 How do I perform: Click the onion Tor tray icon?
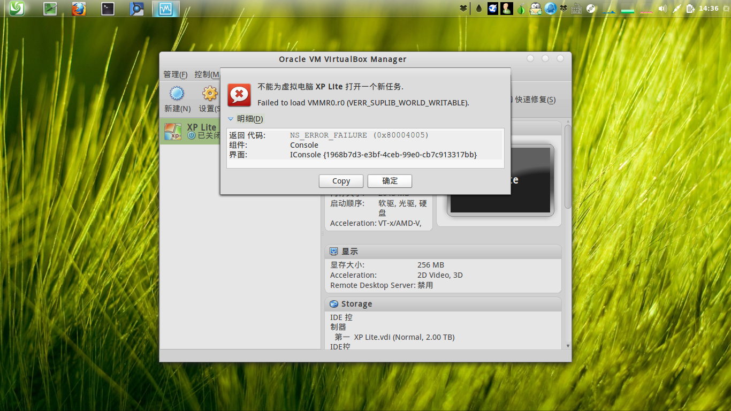[521, 9]
